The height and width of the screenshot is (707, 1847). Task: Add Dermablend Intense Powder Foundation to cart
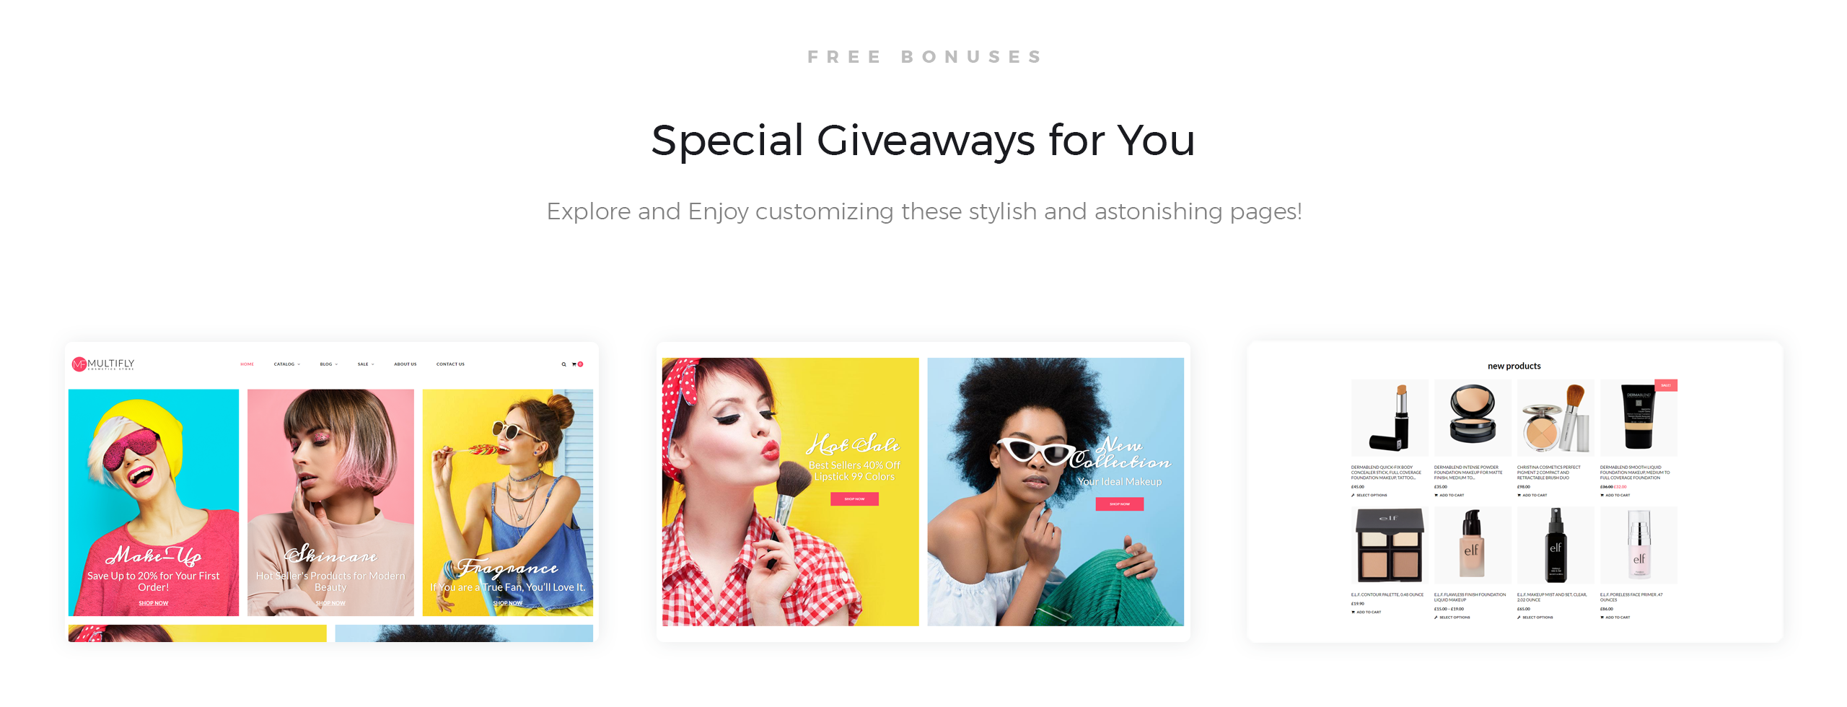(1449, 496)
